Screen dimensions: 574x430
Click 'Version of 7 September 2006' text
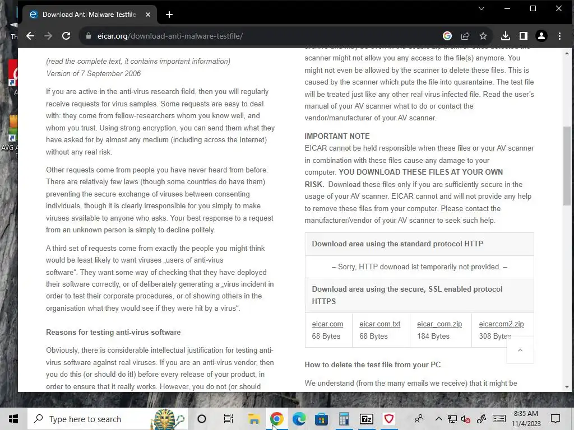94,73
